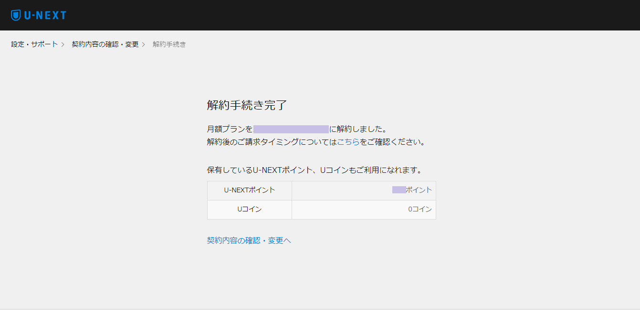Click the highlighted cancellation date field
Viewport: 640px width, 310px height.
pos(291,129)
